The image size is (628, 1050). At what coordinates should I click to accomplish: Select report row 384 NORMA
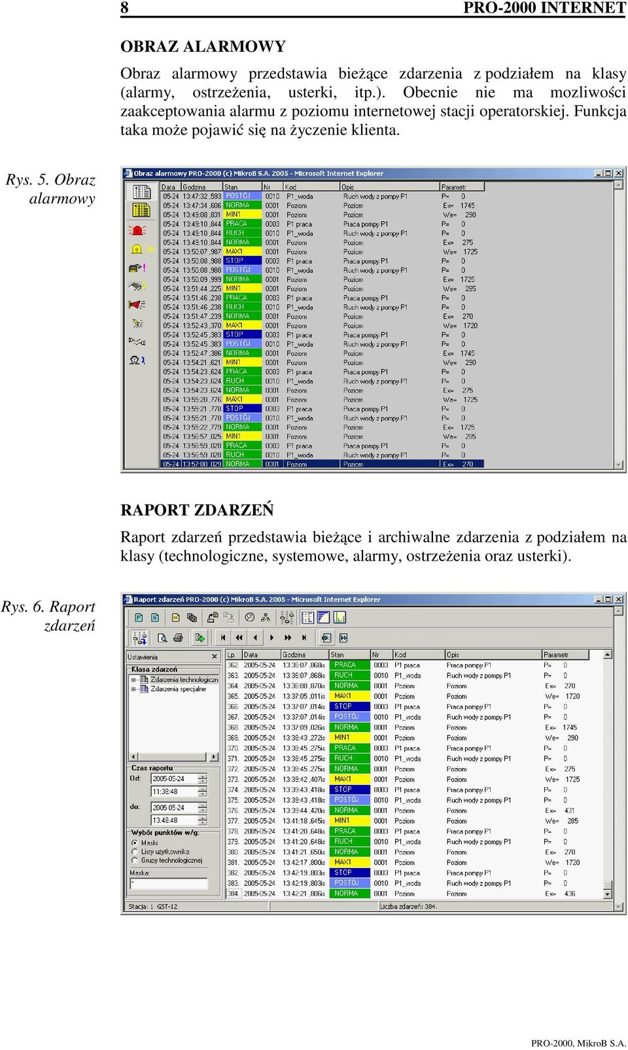click(414, 894)
